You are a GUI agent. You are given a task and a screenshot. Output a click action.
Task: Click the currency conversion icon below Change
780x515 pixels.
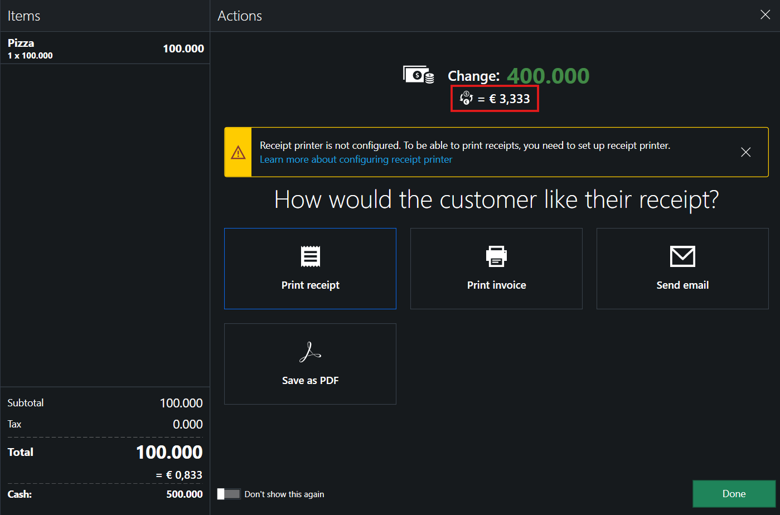tap(466, 98)
